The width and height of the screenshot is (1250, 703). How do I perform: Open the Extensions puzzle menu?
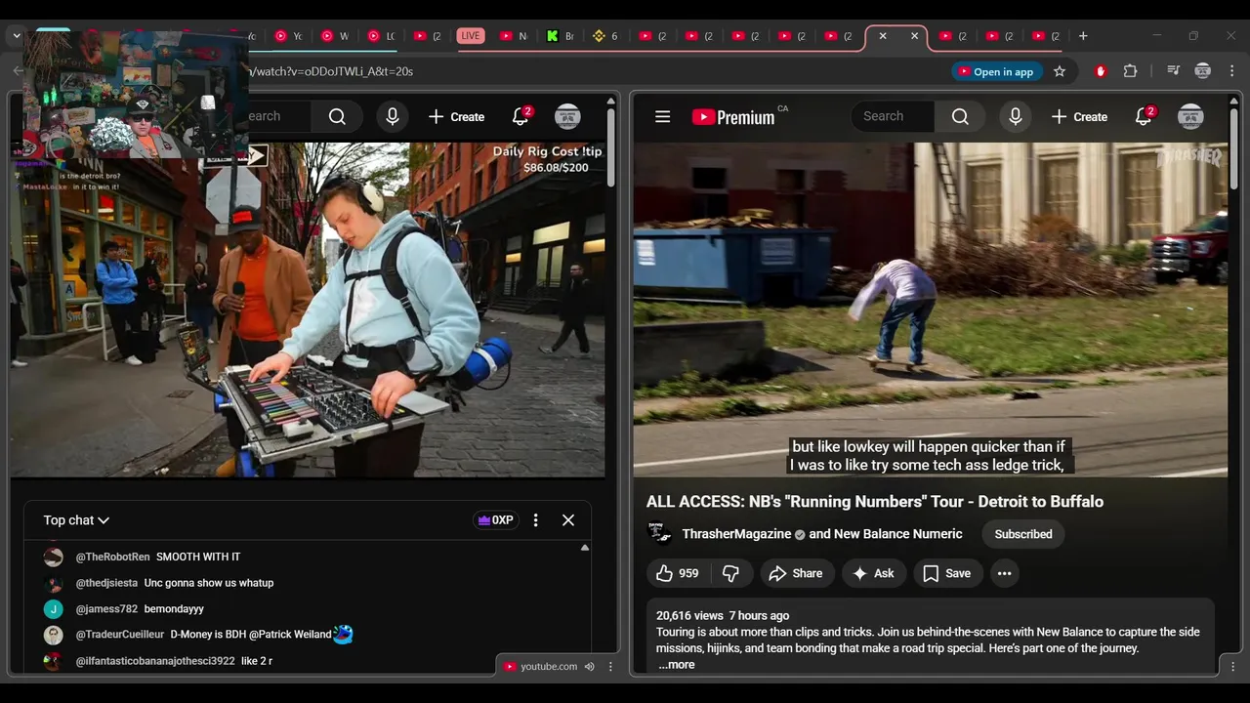1131,71
